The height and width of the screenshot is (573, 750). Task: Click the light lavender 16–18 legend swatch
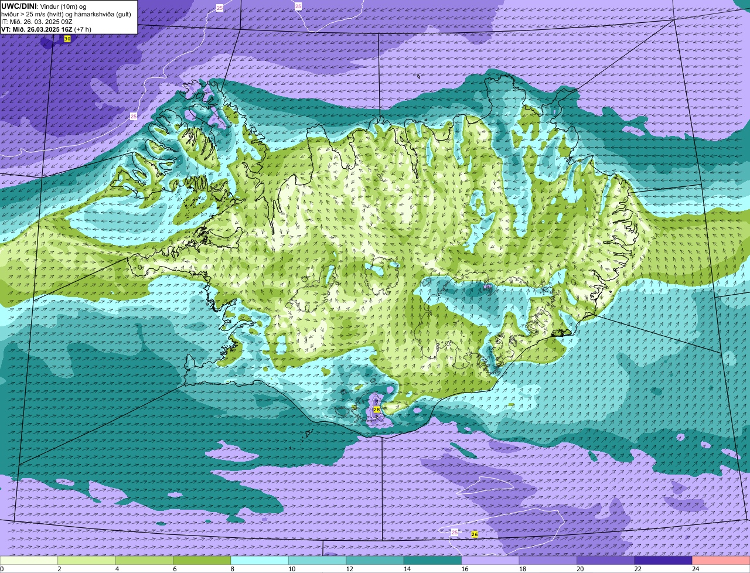coord(491,561)
